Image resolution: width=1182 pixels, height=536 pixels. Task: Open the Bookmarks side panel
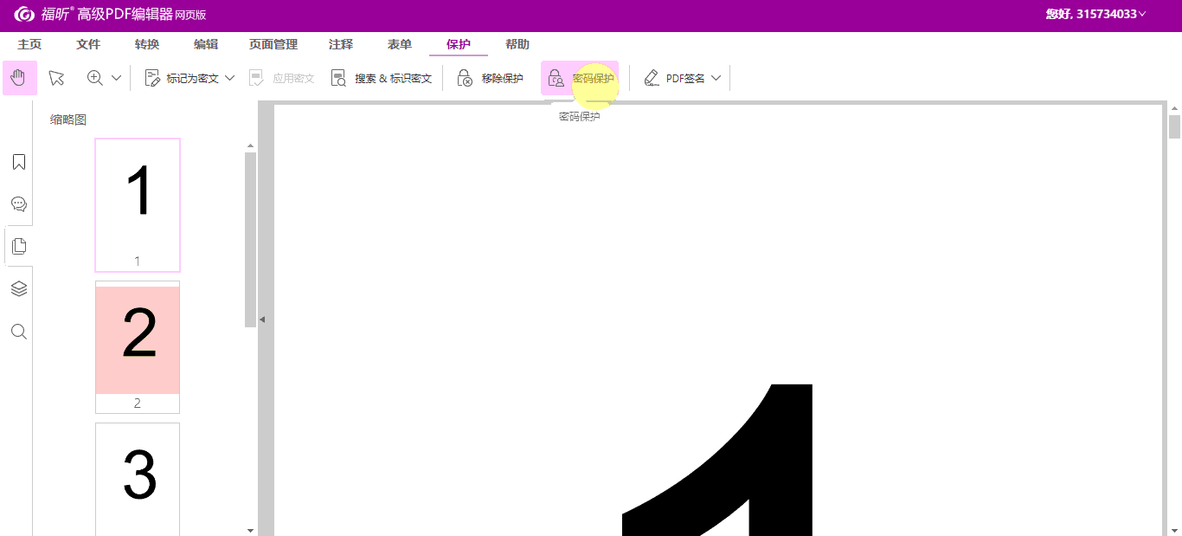(18, 162)
